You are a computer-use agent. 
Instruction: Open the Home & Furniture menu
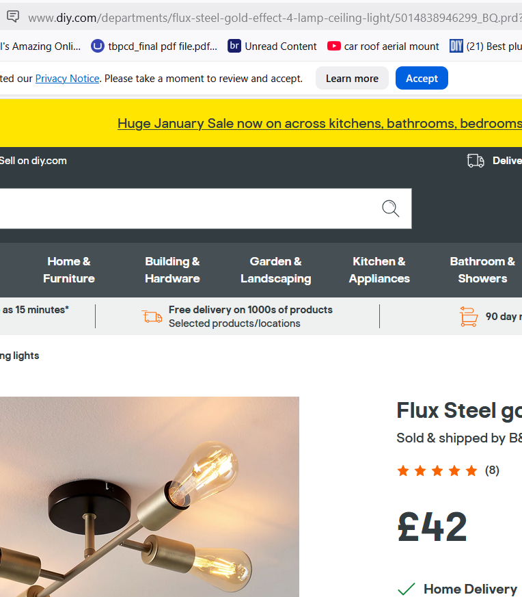[x=69, y=270]
